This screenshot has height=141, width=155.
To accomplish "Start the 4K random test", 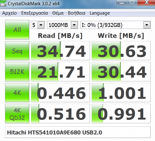I will click(x=17, y=93).
